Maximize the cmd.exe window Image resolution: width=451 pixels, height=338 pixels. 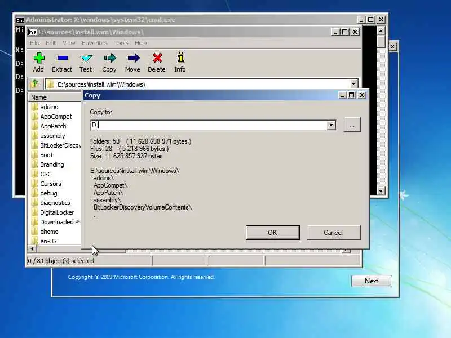tap(371, 20)
